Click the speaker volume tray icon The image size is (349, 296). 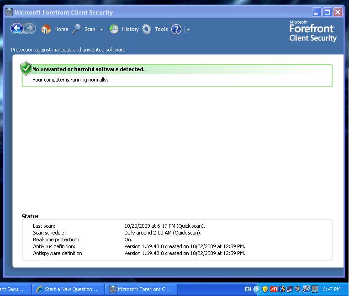click(297, 289)
